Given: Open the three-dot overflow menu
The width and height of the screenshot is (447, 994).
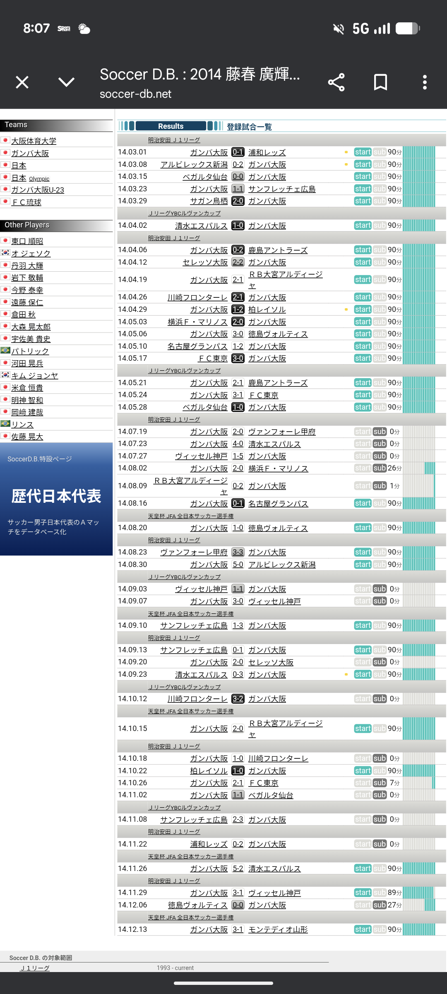Looking at the screenshot, I should coord(424,82).
